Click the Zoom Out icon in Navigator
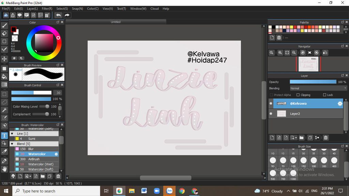Screen dimensions: 349x196 (x=294, y=53)
